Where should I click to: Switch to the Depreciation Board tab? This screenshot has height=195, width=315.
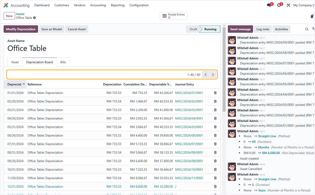tap(39, 62)
